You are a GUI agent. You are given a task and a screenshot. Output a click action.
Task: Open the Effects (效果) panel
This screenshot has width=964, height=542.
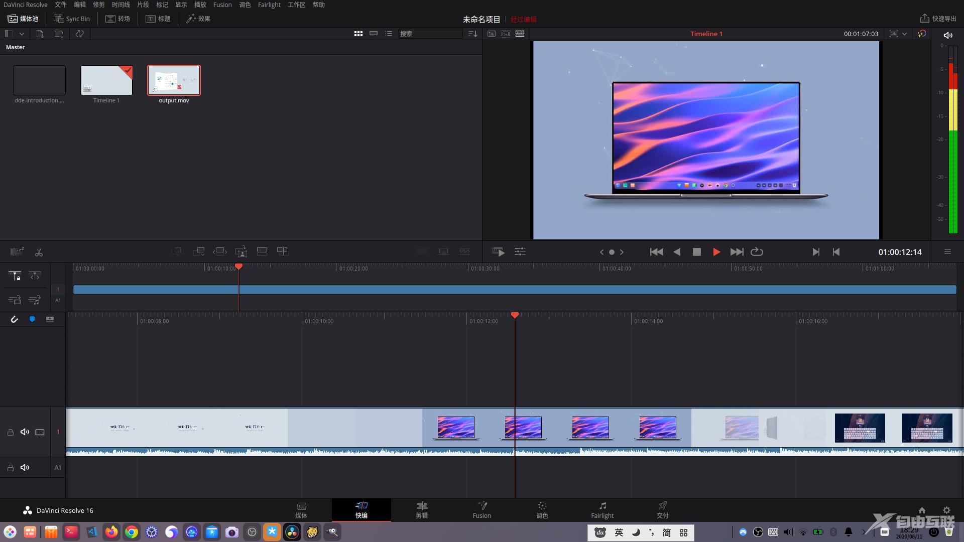coord(198,19)
